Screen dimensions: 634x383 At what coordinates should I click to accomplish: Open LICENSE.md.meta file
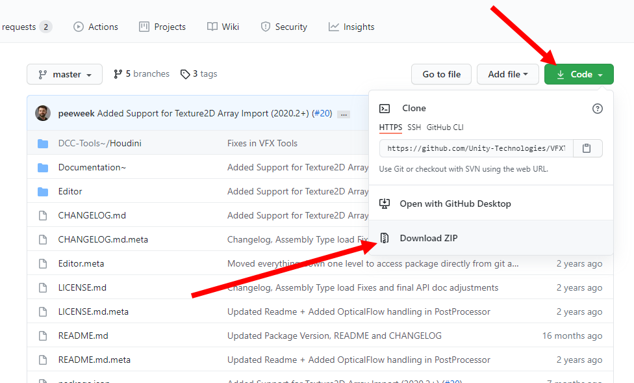point(94,311)
